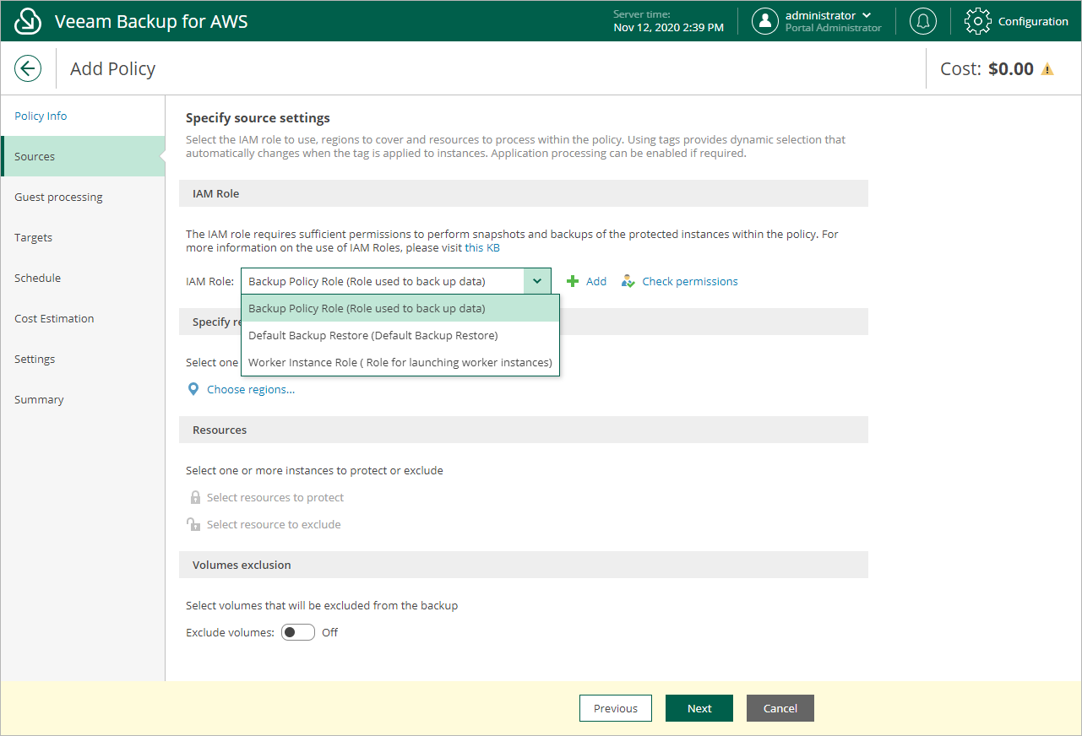
Task: Click the Check permissions link
Action: pos(690,281)
